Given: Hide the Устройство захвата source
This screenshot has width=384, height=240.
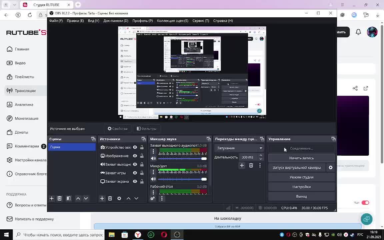Looking at the screenshot, I should 135,147.
